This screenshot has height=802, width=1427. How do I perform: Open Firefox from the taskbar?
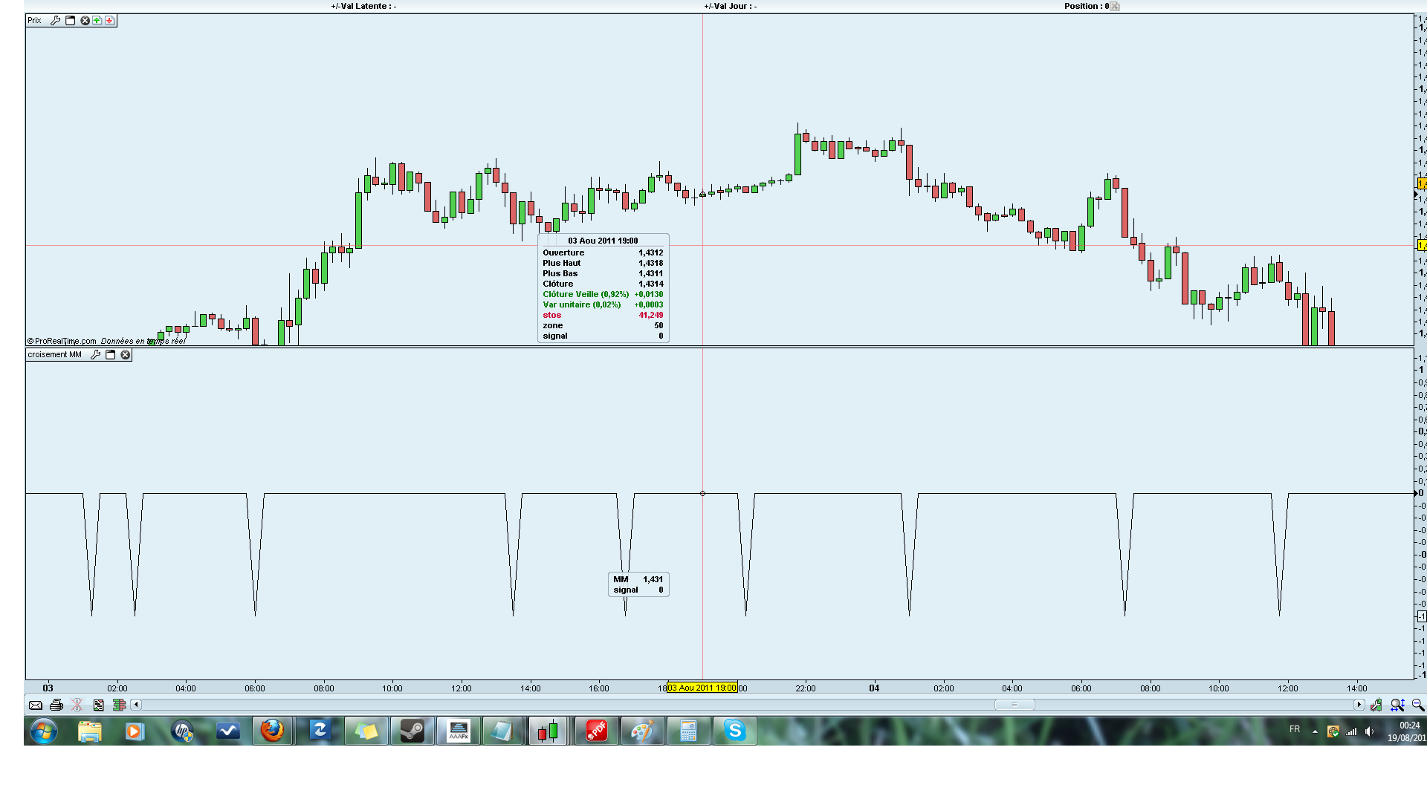[272, 731]
